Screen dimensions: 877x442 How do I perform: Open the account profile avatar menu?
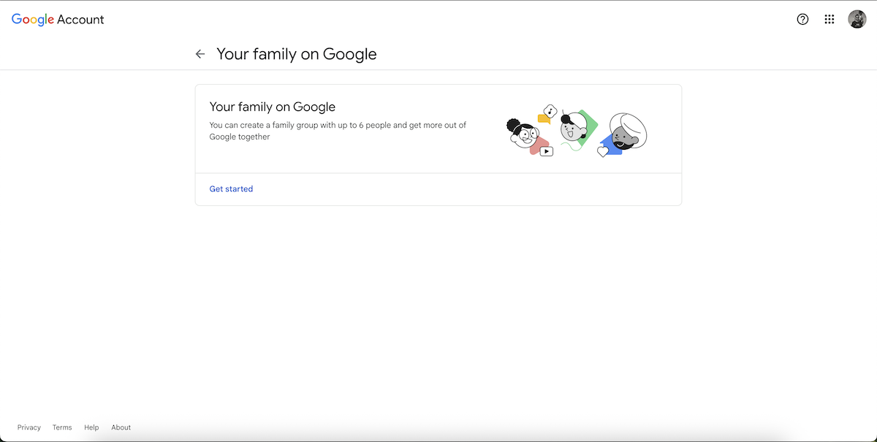coord(857,20)
